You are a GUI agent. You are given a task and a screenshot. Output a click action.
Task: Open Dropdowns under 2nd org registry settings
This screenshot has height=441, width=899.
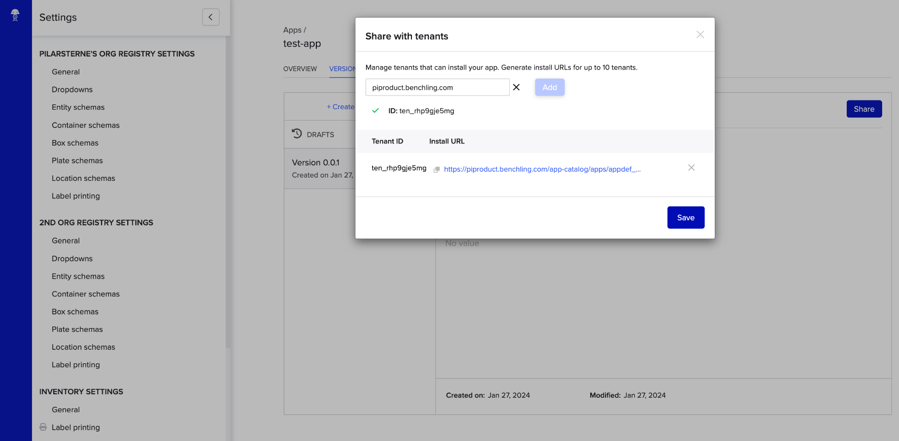[x=72, y=259]
